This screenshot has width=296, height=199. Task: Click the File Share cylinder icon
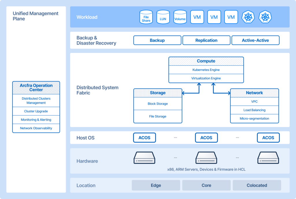coord(146,17)
